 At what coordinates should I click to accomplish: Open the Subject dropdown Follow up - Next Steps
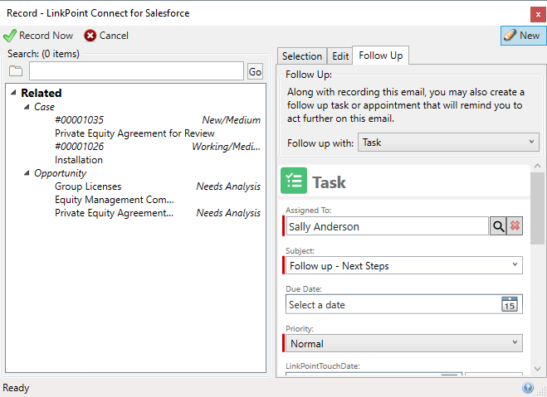click(404, 266)
